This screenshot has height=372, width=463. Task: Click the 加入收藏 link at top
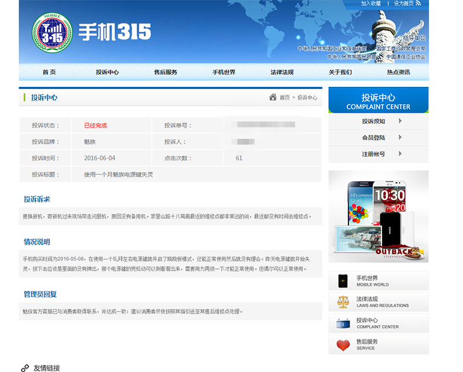tap(371, 3)
